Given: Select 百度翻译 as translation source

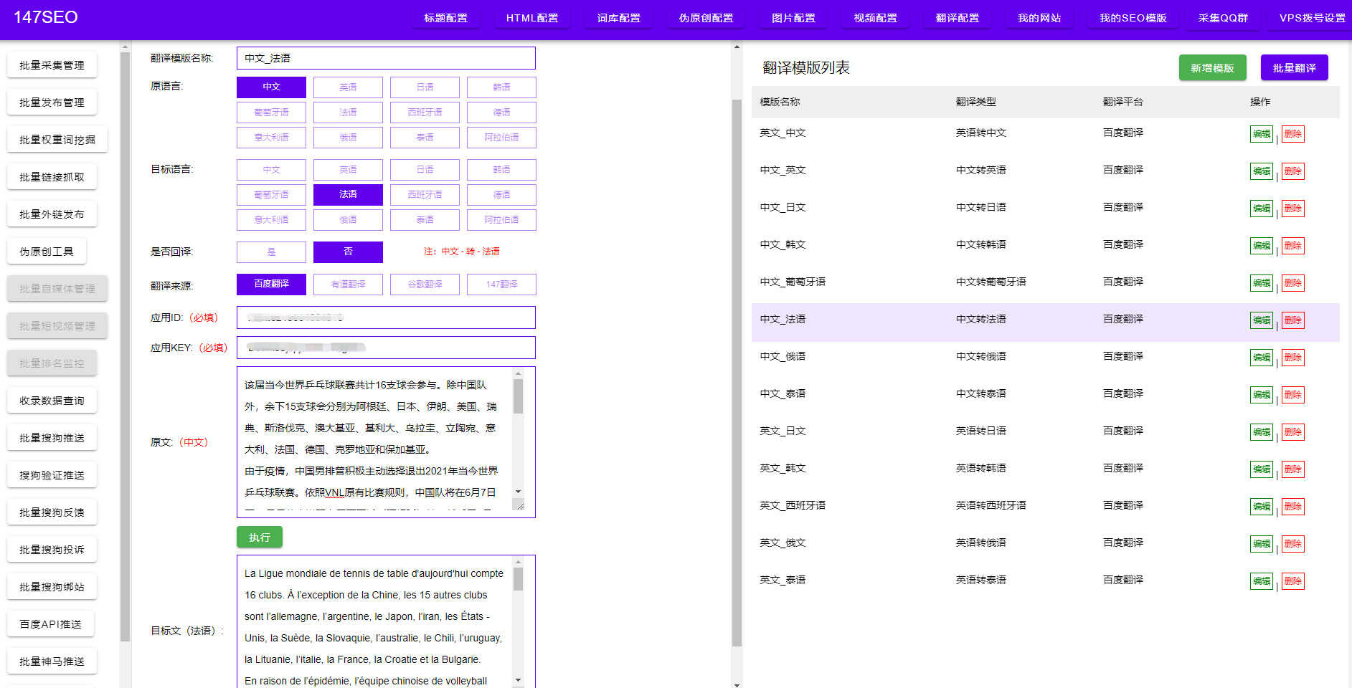Looking at the screenshot, I should [x=271, y=285].
